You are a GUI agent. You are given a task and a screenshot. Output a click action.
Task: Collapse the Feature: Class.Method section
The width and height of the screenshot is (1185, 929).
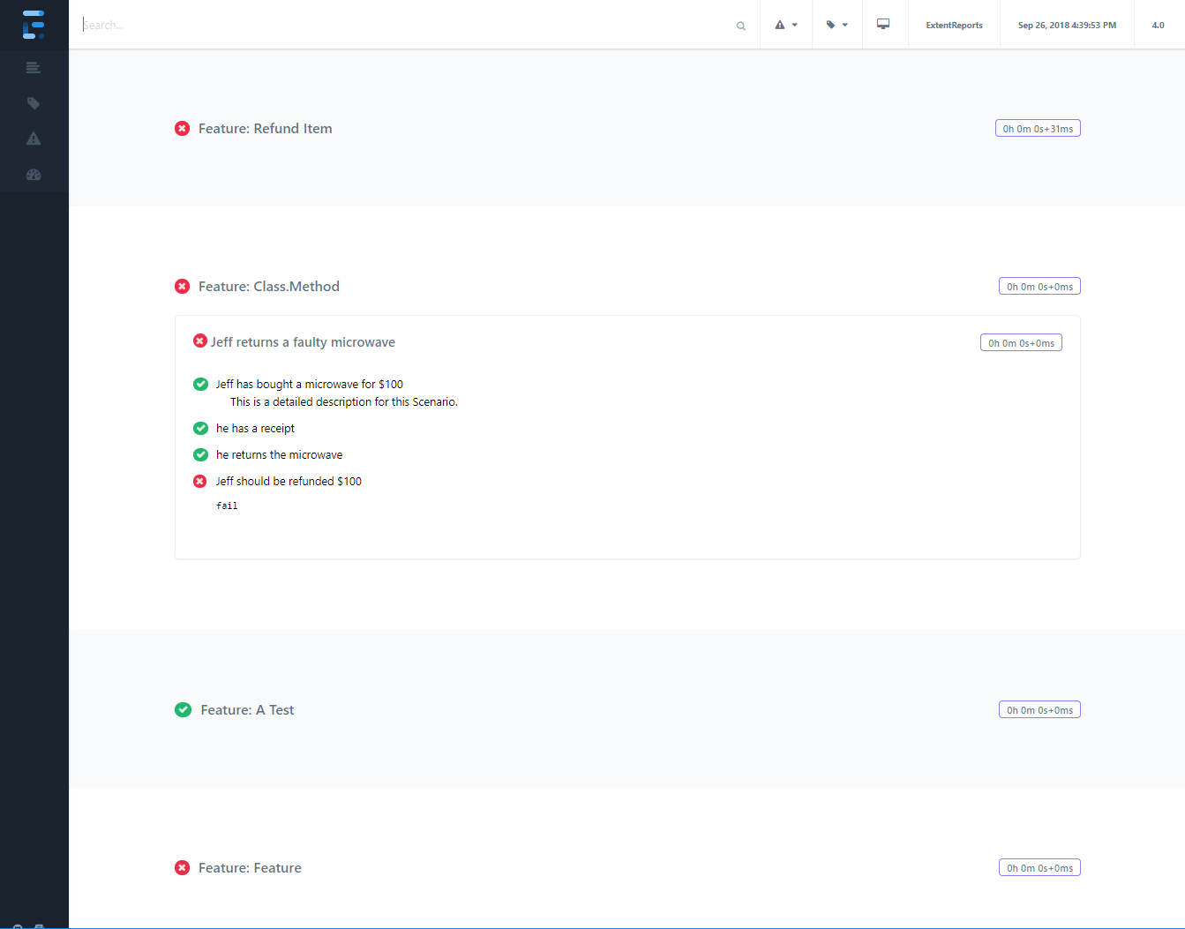coord(269,287)
